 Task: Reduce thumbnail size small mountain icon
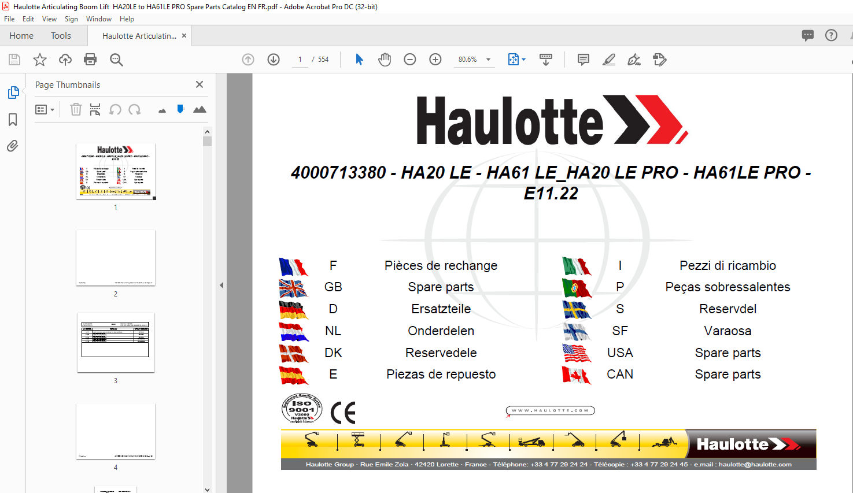coord(162,110)
